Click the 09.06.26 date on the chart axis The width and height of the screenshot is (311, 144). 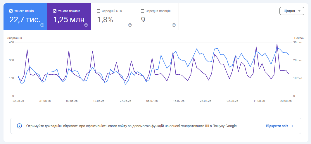72,101
